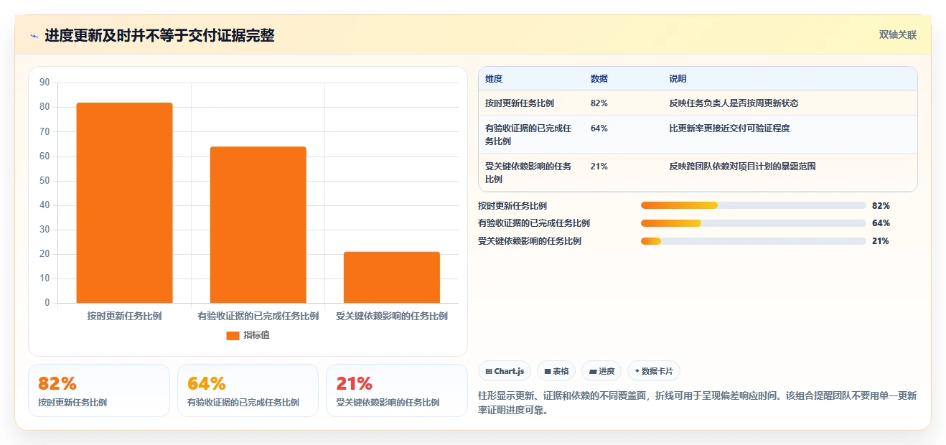Click progress list label 按时更新任务比例
The height and width of the screenshot is (445, 946).
tap(512, 206)
